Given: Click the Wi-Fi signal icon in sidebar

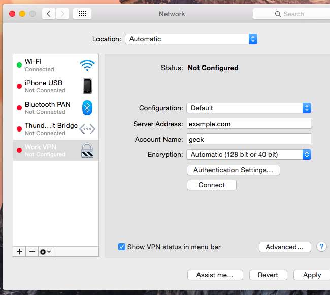Looking at the screenshot, I should coord(87,65).
